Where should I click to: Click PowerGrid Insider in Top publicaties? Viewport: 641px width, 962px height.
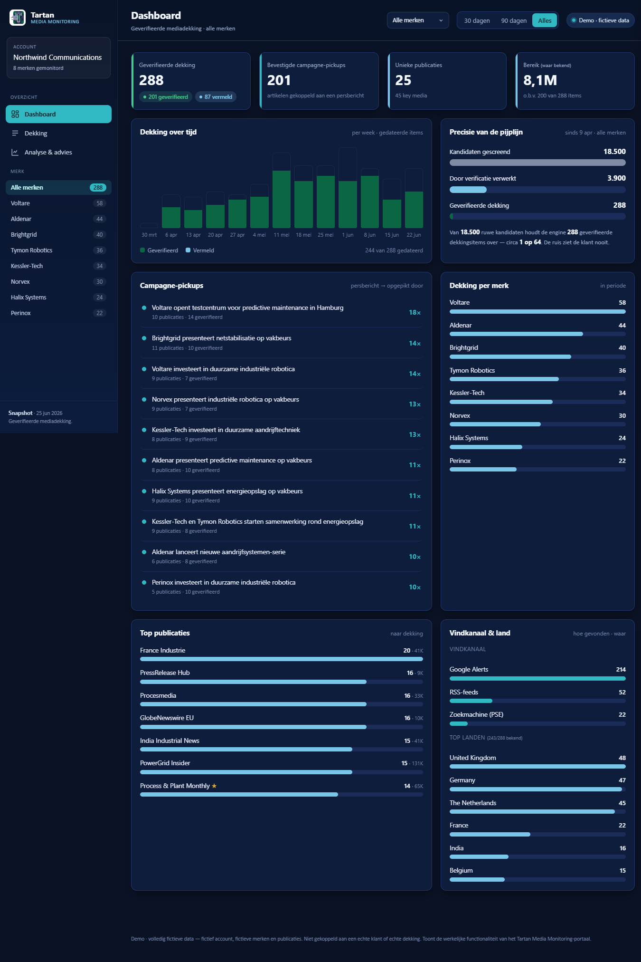point(282,767)
